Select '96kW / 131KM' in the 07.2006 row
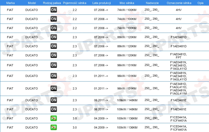The image size is (209, 132). click(127, 65)
